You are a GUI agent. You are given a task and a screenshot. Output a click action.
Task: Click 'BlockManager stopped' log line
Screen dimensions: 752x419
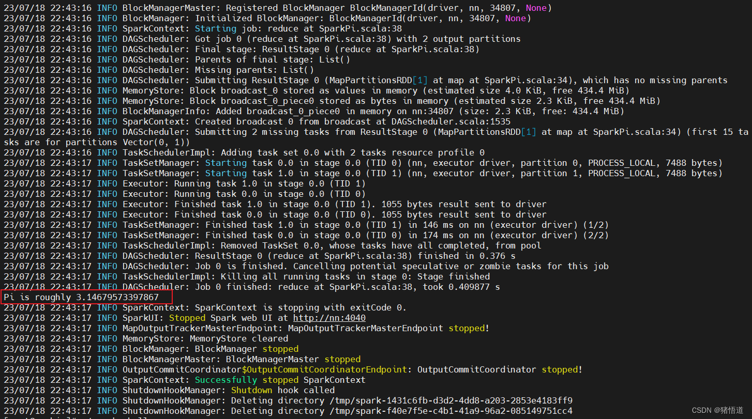click(x=151, y=349)
